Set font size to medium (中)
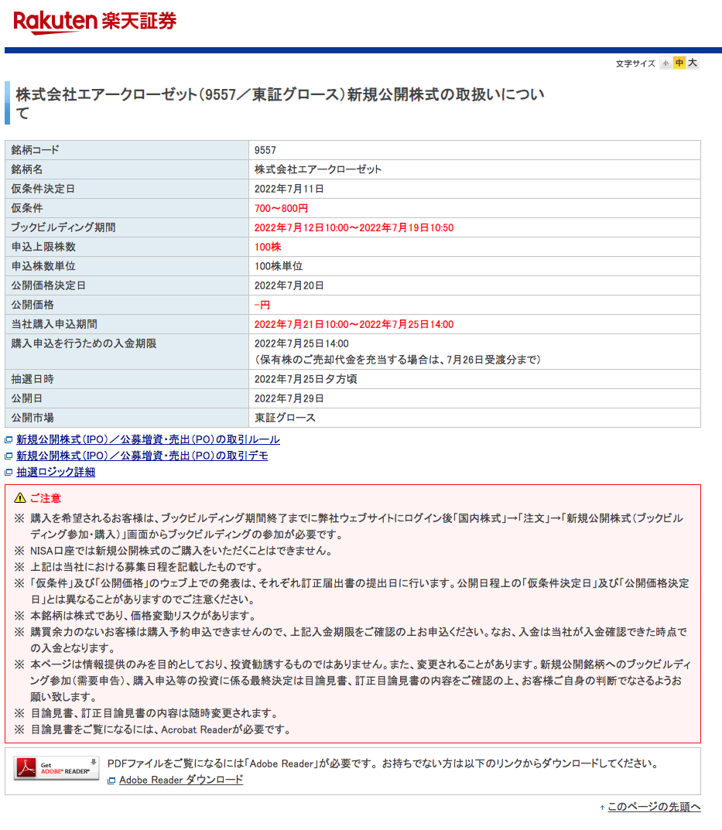 pyautogui.click(x=679, y=63)
